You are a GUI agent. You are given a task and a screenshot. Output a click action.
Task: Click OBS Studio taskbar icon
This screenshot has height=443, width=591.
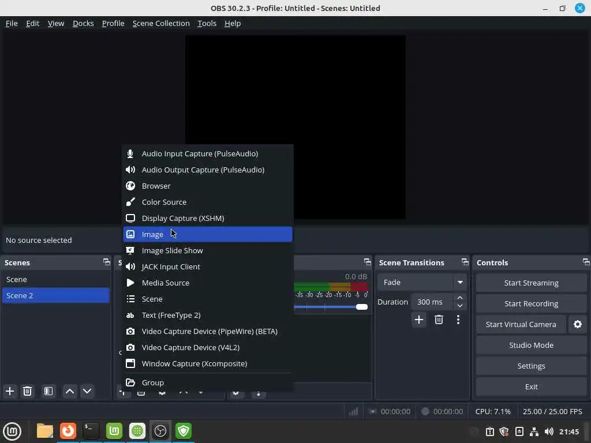pyautogui.click(x=160, y=431)
